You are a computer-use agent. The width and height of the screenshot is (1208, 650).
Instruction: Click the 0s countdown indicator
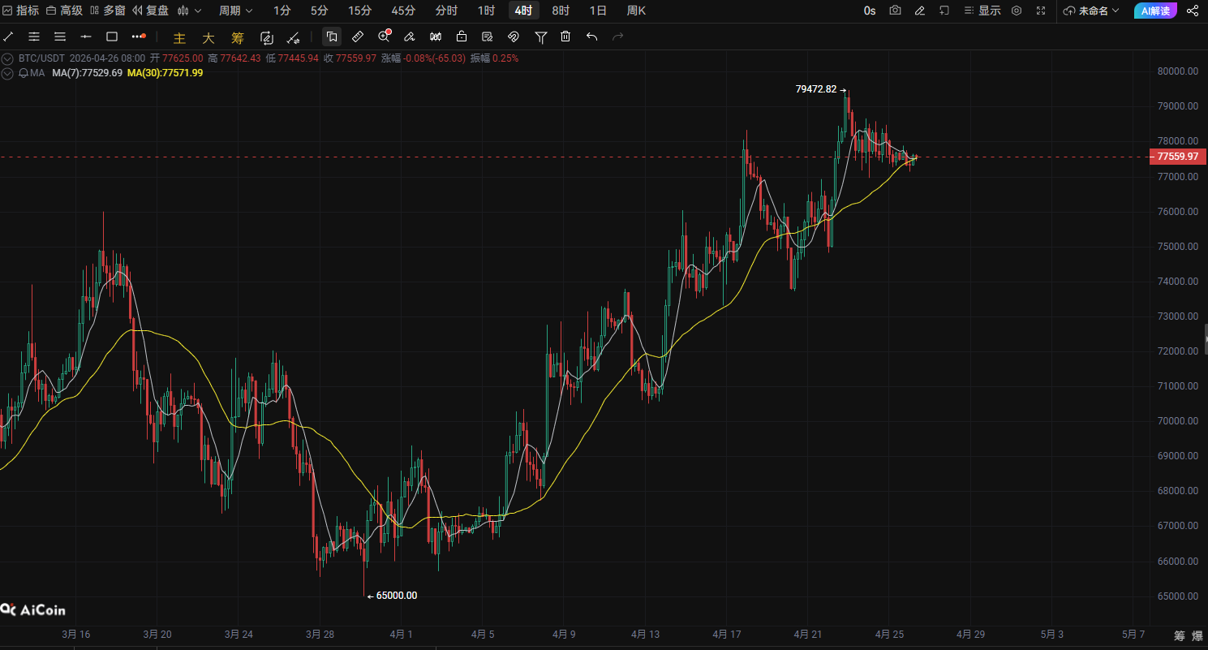point(870,11)
